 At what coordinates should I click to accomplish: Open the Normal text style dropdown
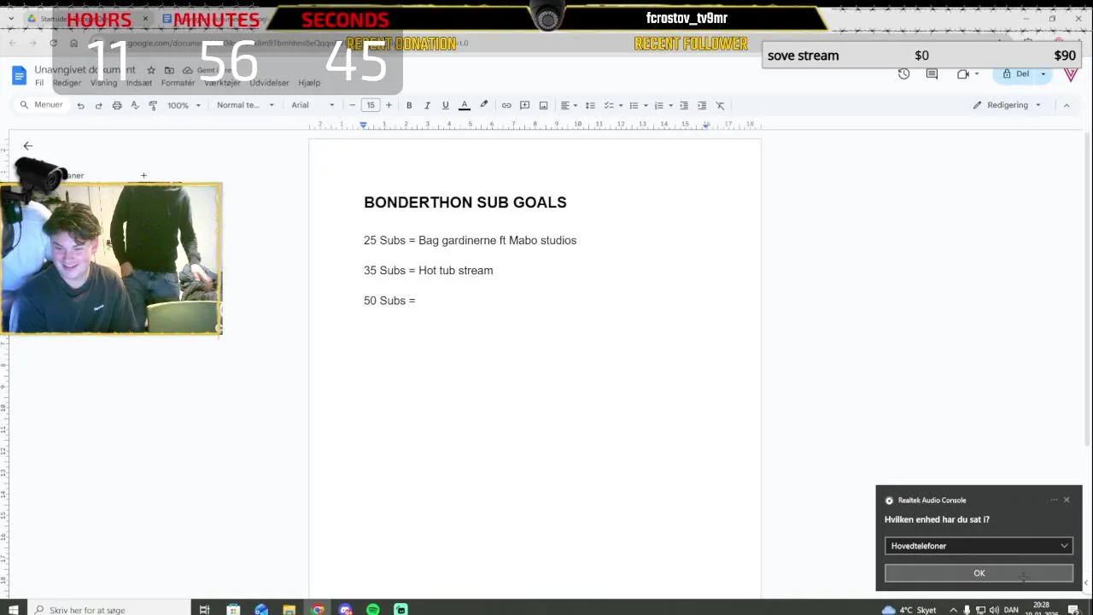tap(245, 105)
